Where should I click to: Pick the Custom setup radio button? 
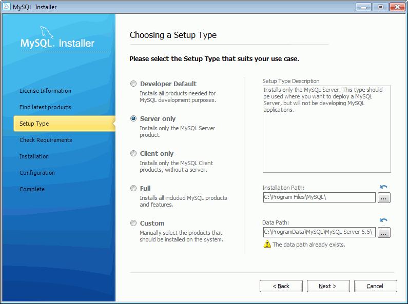[133, 223]
